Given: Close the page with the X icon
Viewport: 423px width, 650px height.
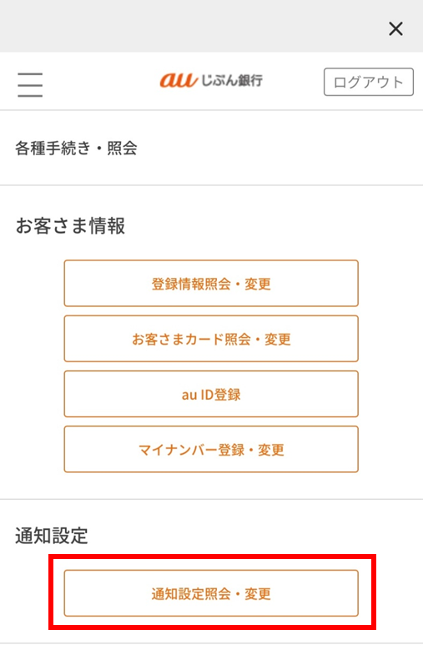Looking at the screenshot, I should tap(395, 29).
